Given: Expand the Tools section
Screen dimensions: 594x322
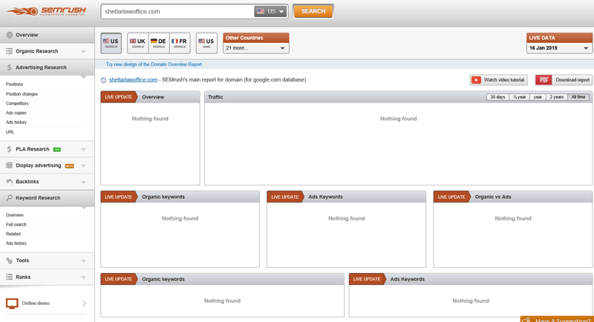Looking at the screenshot, I should (84, 261).
